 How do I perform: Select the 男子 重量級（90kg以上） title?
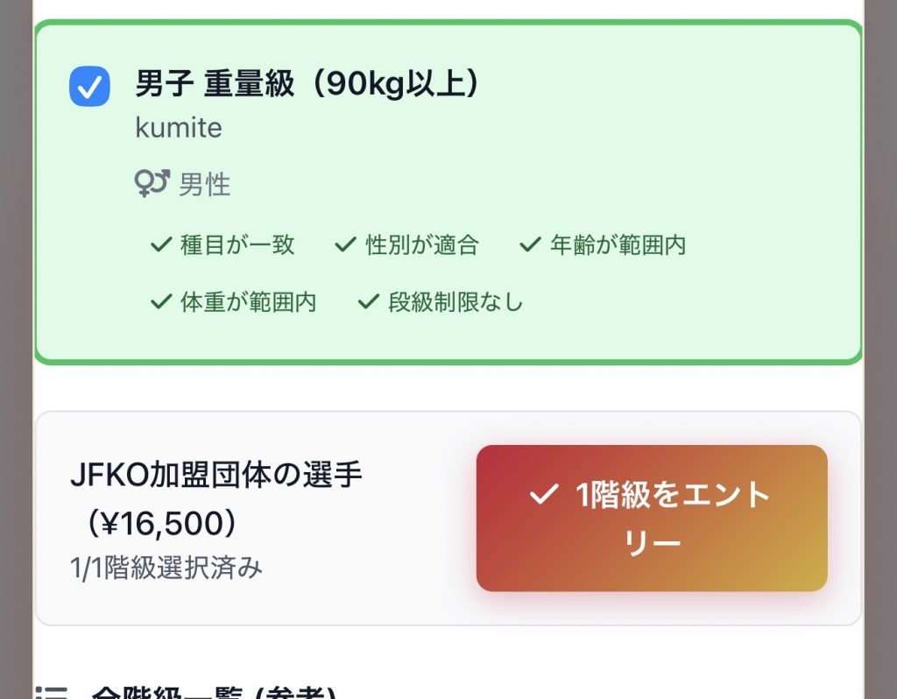point(307,84)
